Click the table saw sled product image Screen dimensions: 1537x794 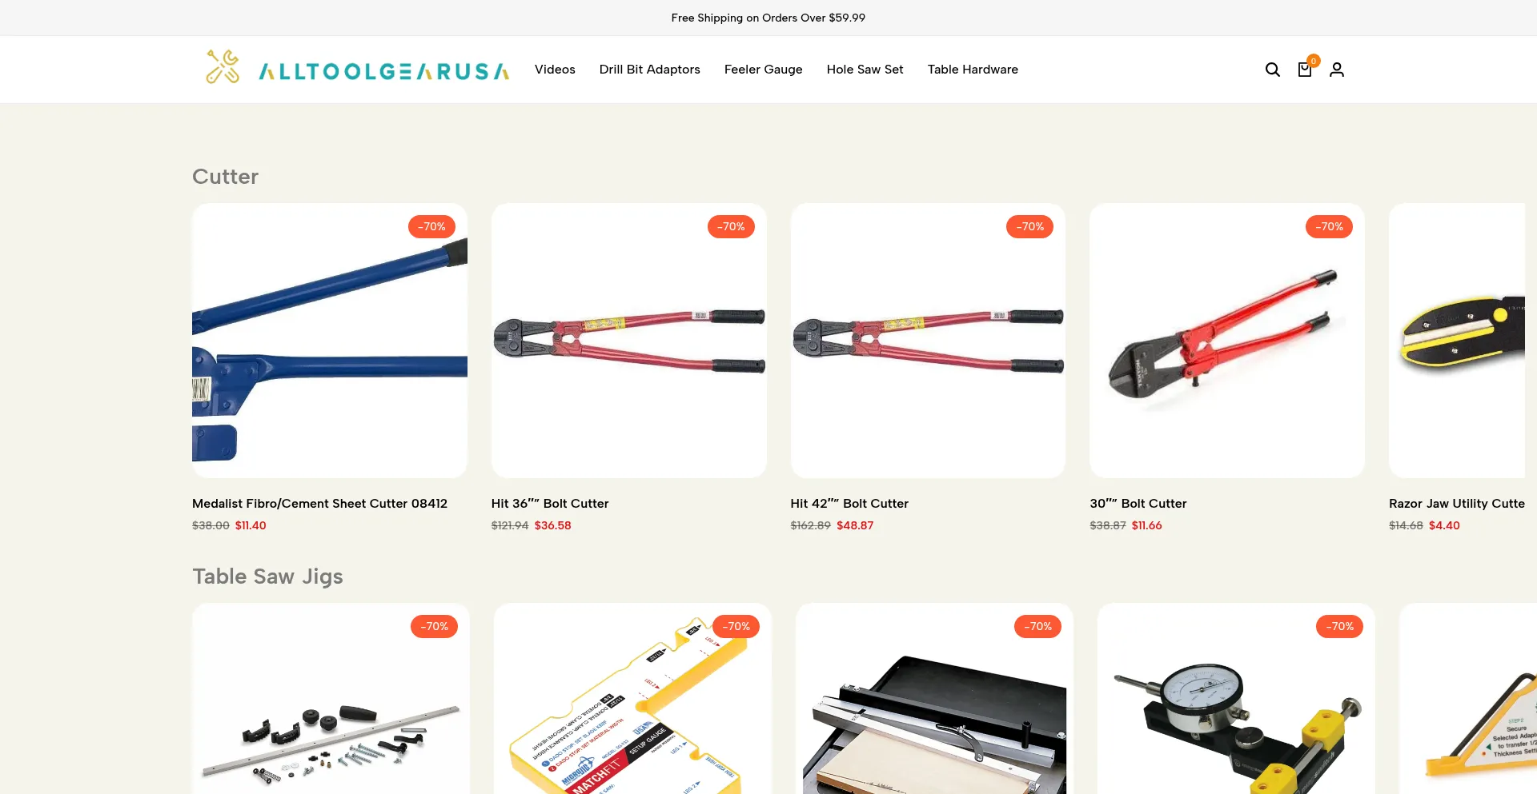(x=934, y=699)
